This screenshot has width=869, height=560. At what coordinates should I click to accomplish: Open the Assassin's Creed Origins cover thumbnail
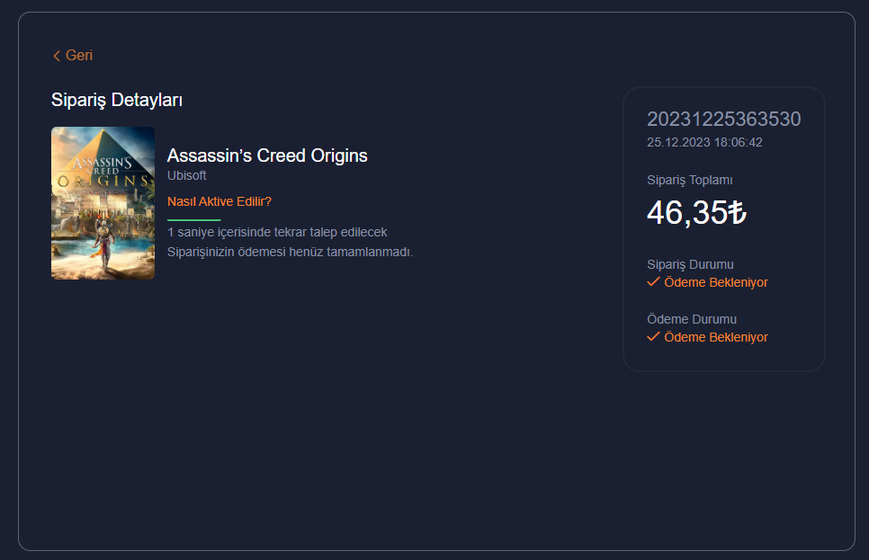103,203
